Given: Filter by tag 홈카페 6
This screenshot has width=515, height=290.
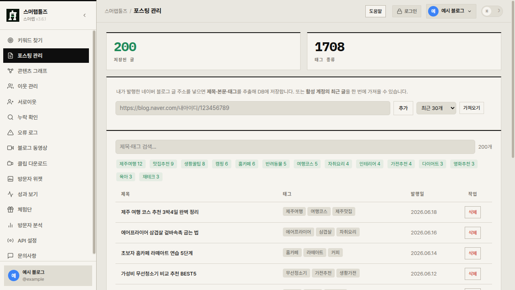Looking at the screenshot, I should (247, 164).
